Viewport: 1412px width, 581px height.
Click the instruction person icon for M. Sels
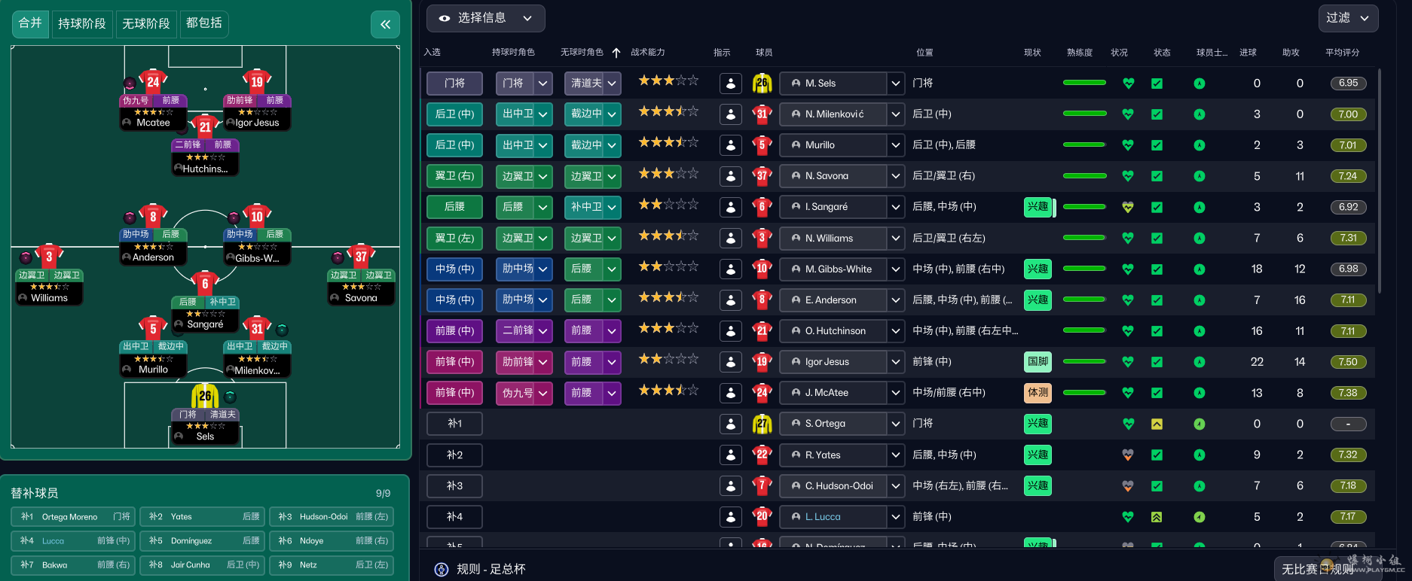coord(730,84)
